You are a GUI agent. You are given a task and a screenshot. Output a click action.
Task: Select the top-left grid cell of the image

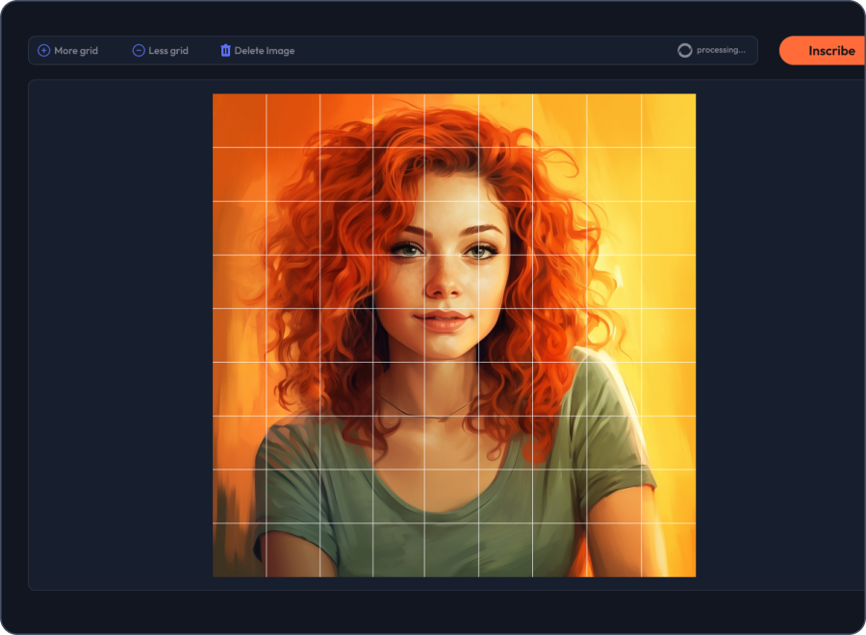(239, 120)
